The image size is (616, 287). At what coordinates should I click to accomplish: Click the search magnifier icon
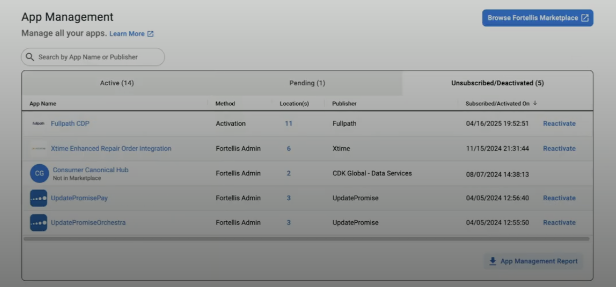[30, 57]
